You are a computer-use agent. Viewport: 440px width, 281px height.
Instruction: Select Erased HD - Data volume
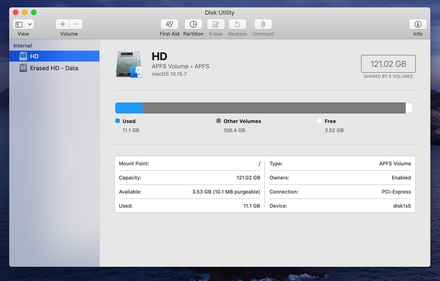click(54, 68)
